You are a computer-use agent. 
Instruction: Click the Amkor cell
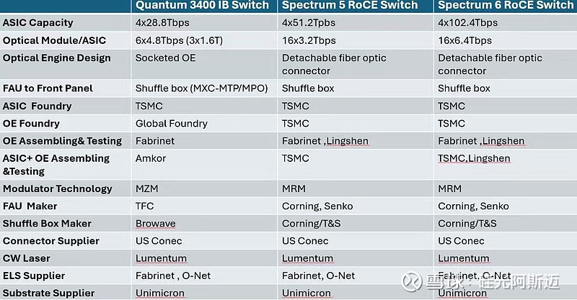[151, 158]
